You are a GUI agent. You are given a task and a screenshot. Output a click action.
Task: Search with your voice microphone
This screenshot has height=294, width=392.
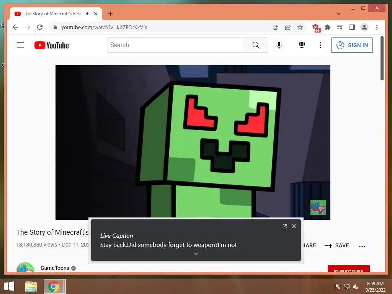[x=279, y=45]
